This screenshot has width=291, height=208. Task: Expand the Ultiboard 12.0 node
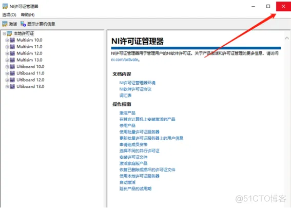point(7,80)
